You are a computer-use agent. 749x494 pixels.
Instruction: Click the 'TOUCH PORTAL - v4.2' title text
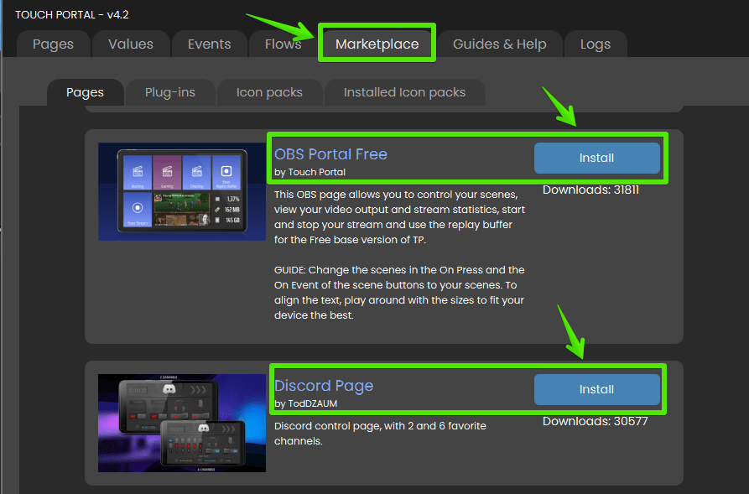72,15
